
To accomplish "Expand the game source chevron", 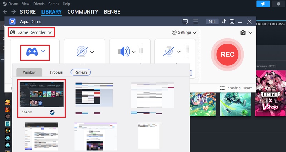I will click(43, 51).
